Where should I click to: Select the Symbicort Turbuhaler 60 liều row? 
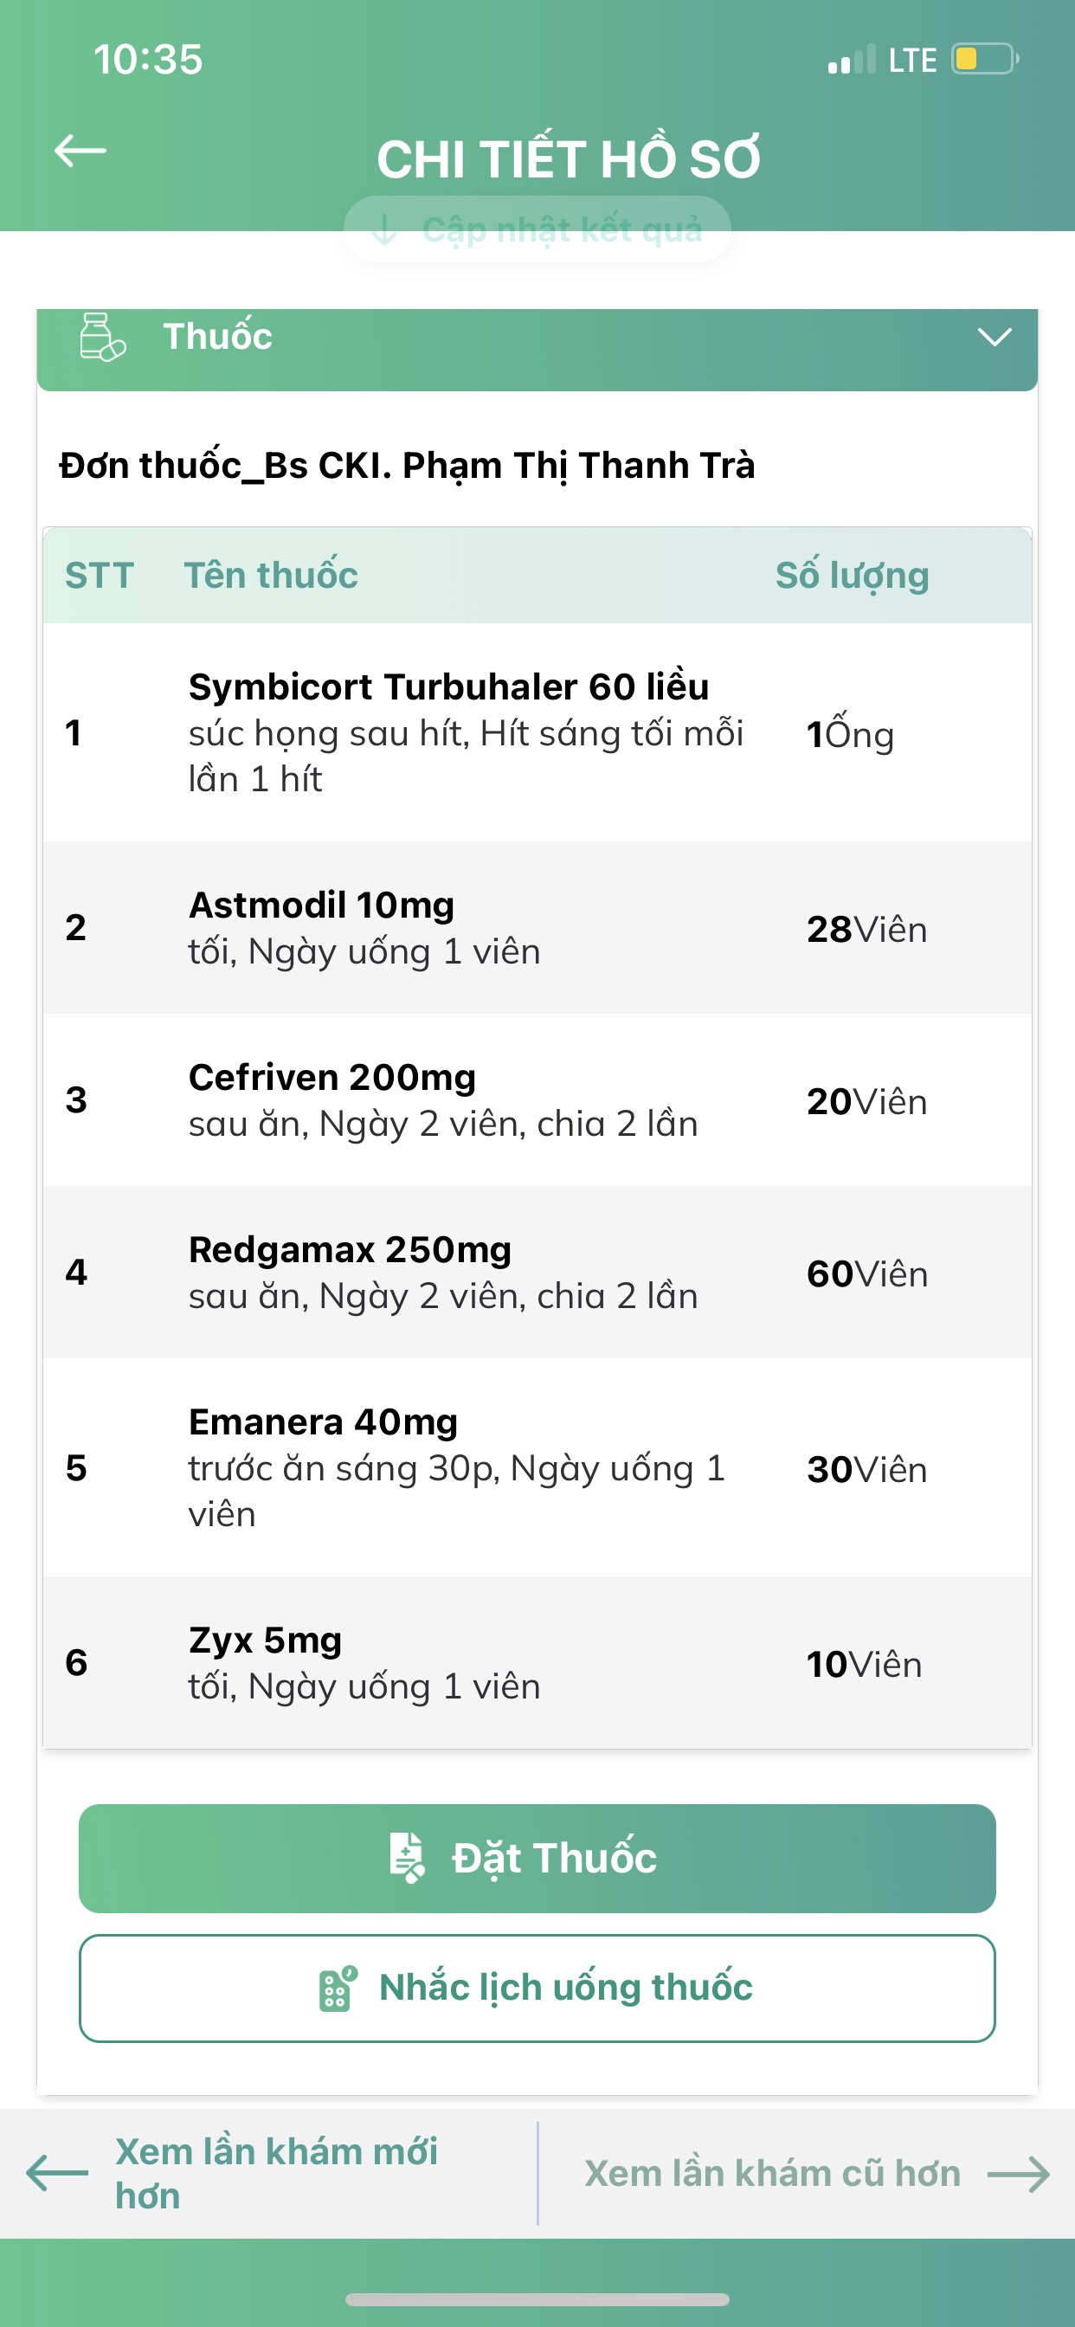[537, 732]
